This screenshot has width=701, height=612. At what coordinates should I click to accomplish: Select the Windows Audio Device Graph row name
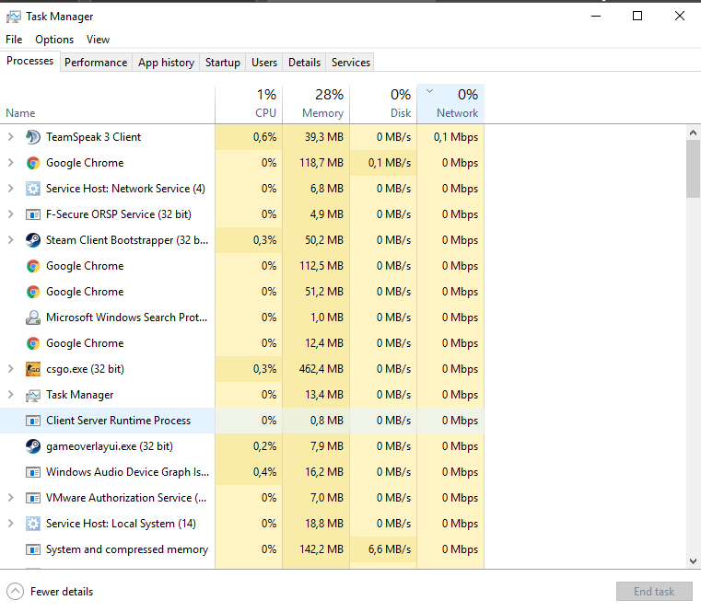coord(127,472)
